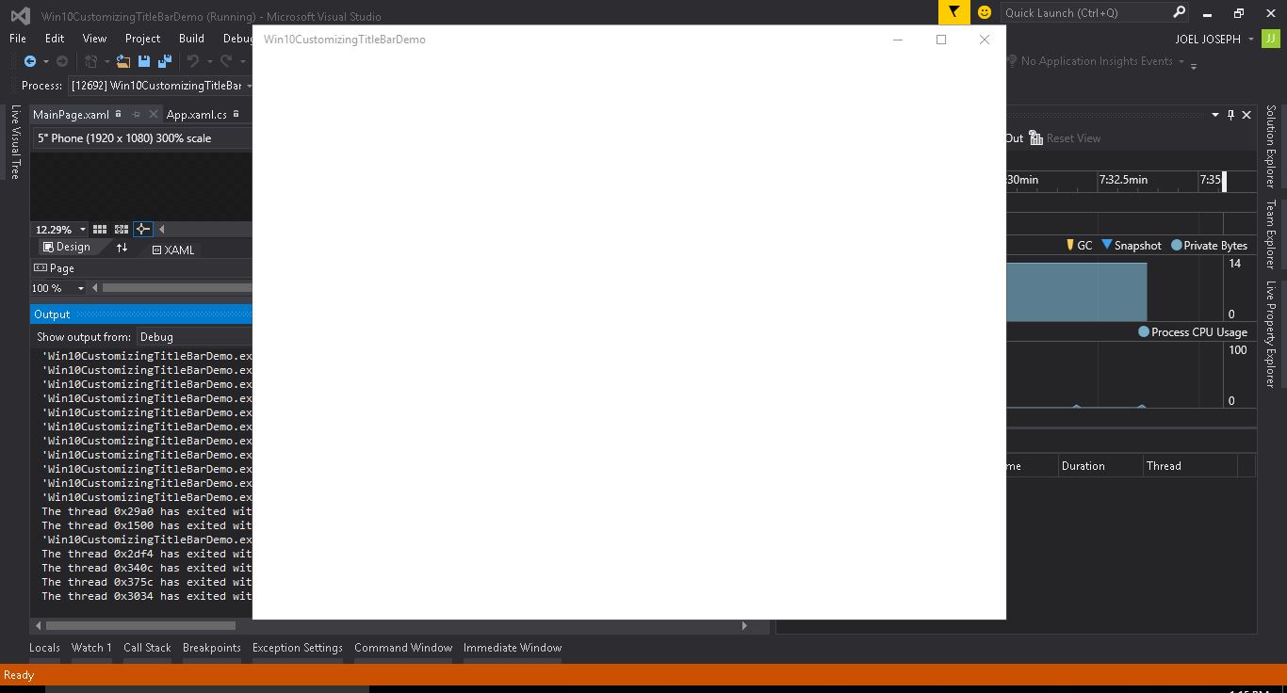1287x693 pixels.
Task: Open the Solution Explorer side tab
Action: click(1270, 146)
